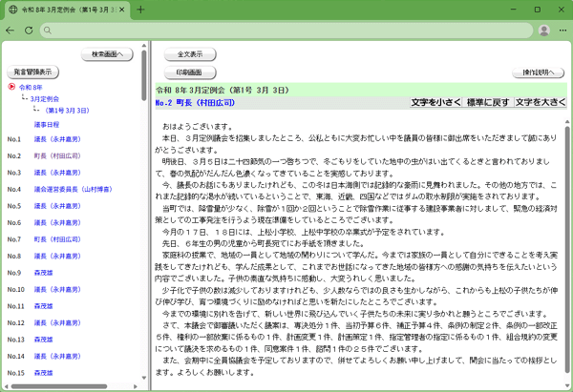Click the left panel horizontal scrollbar thumb

click(59, 386)
